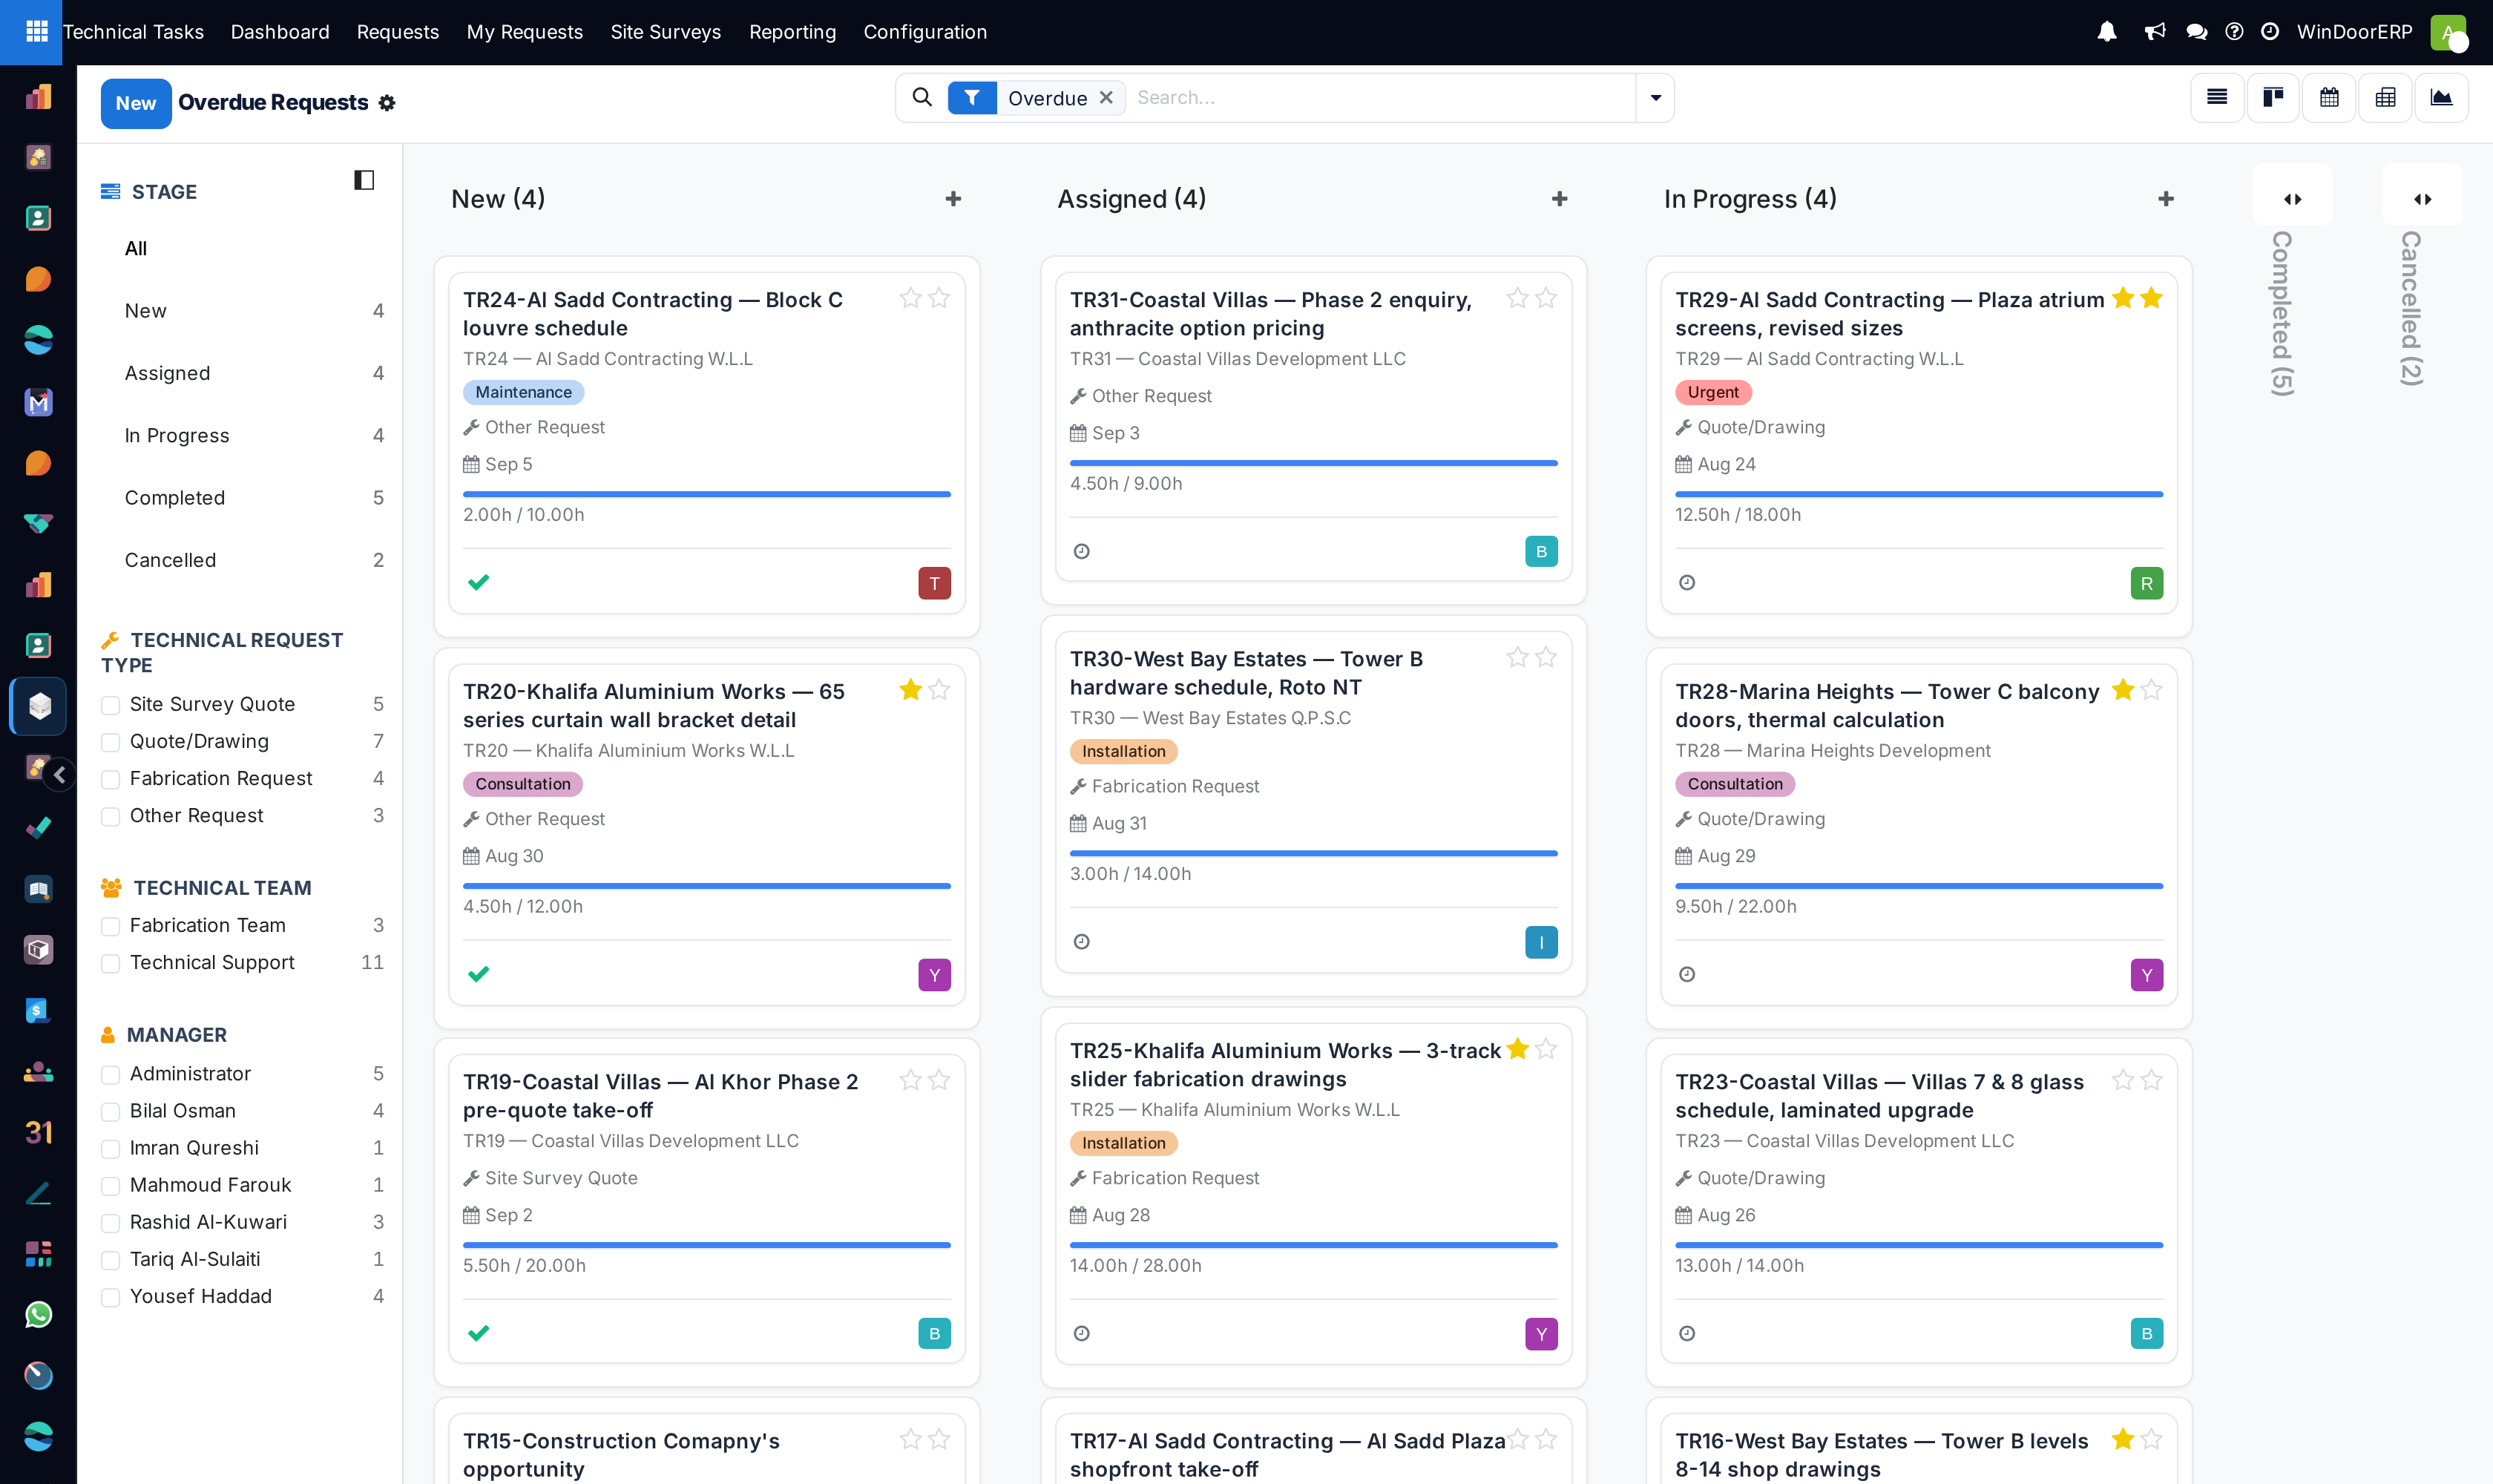
Task: Collapse the filter side panel
Action: pyautogui.click(x=364, y=180)
